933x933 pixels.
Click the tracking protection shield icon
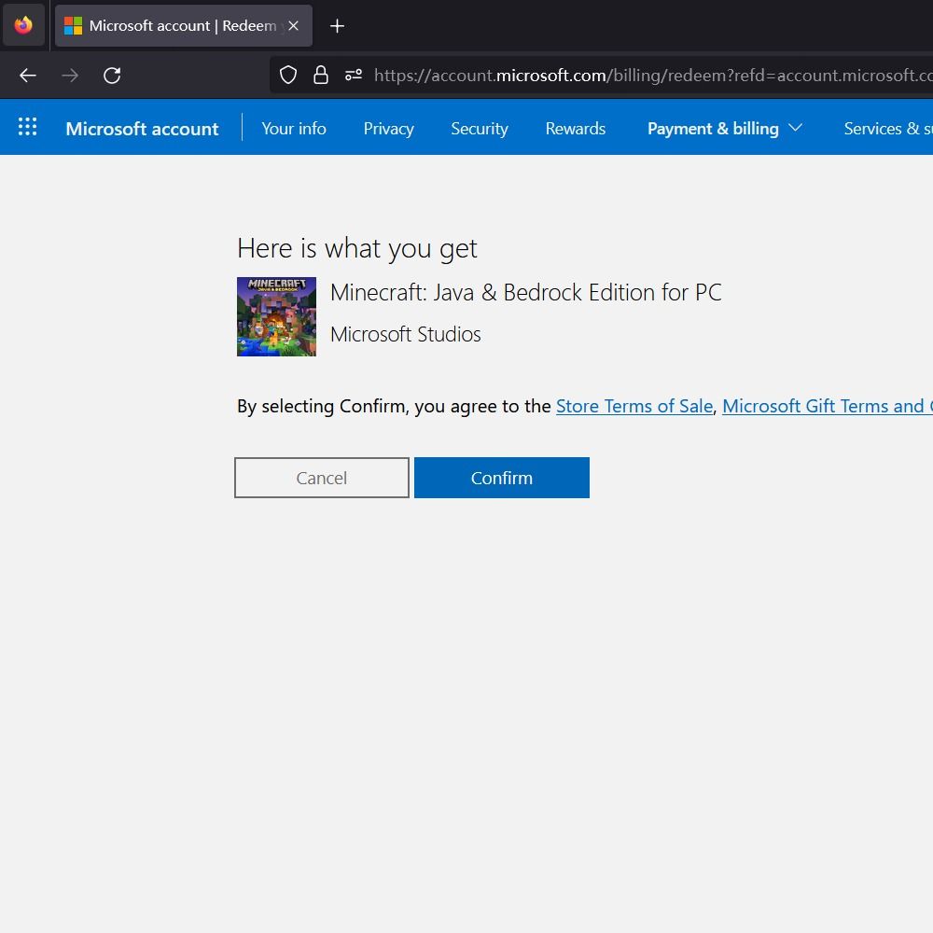coord(288,76)
